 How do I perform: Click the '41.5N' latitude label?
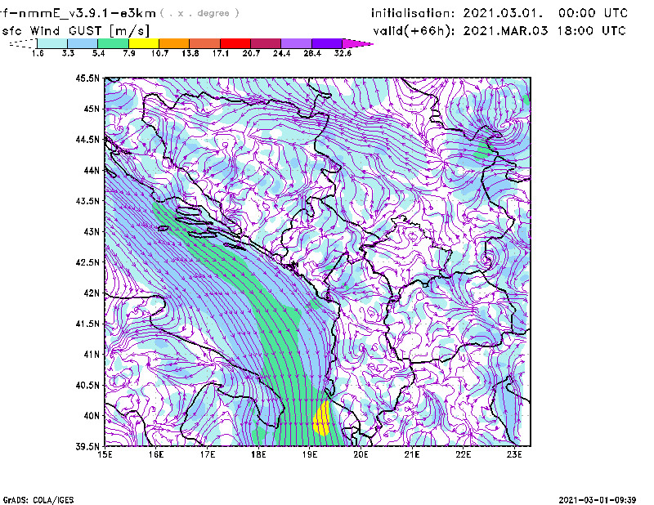87,324
